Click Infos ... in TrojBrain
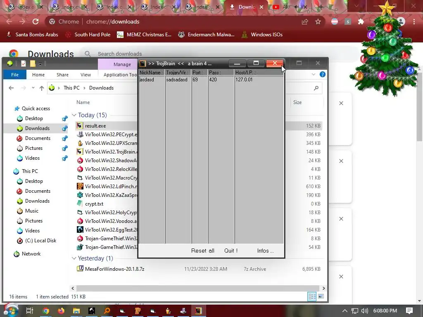The width and height of the screenshot is (423, 317). pos(265,251)
